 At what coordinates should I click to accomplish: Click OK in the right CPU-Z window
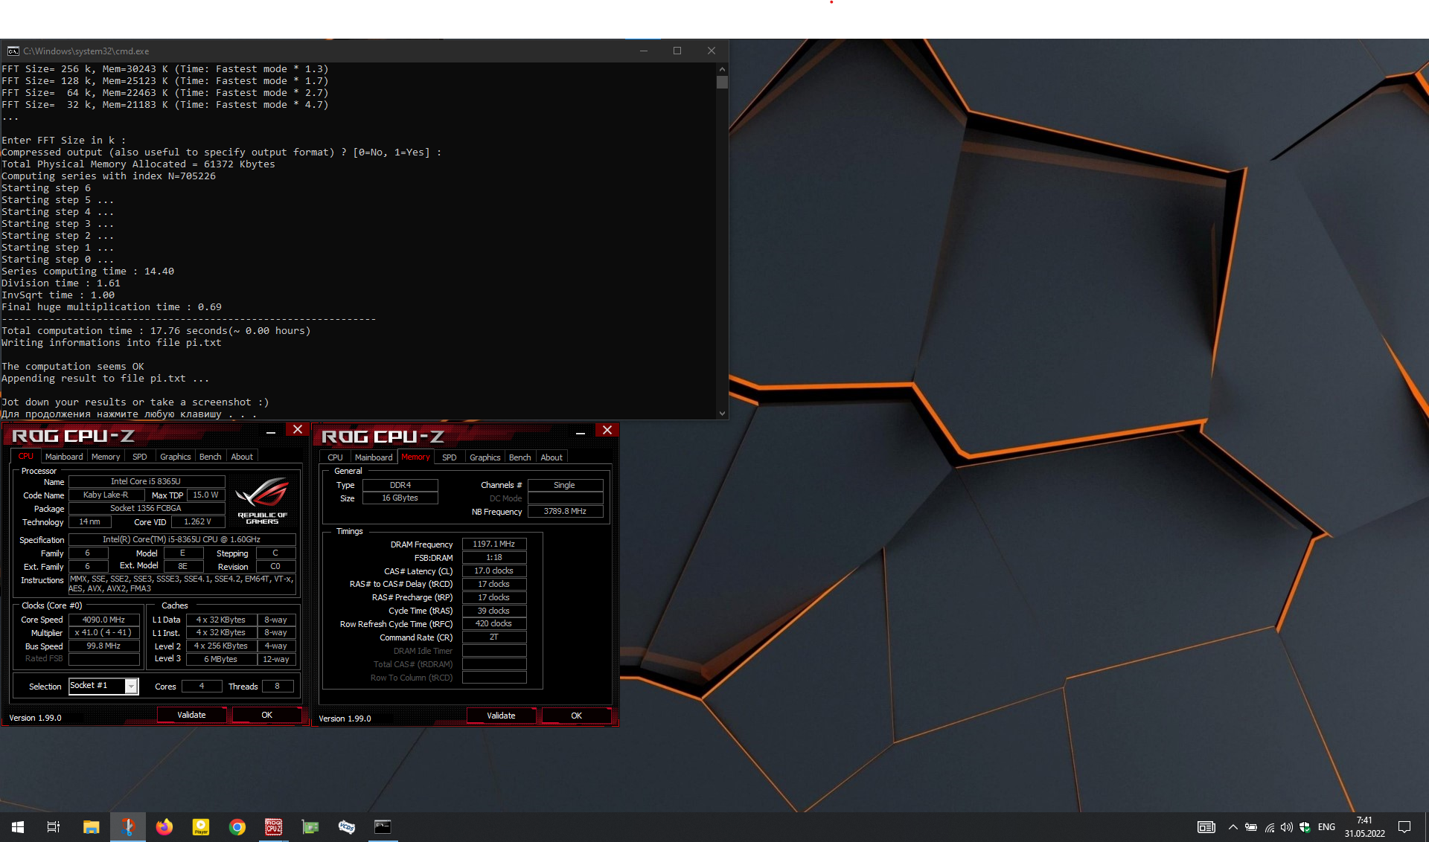(577, 716)
